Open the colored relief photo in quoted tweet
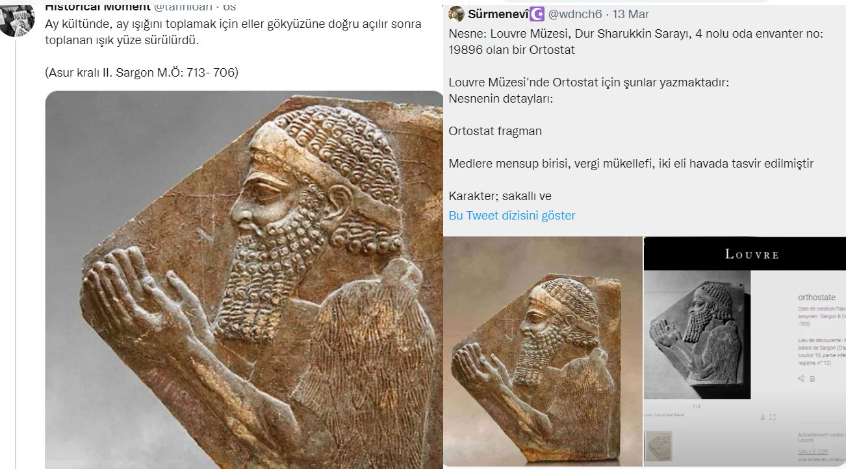The height and width of the screenshot is (469, 846). (x=543, y=351)
